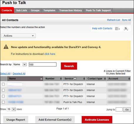Click 'Page 1 of 1' pagination text

[63, 108]
